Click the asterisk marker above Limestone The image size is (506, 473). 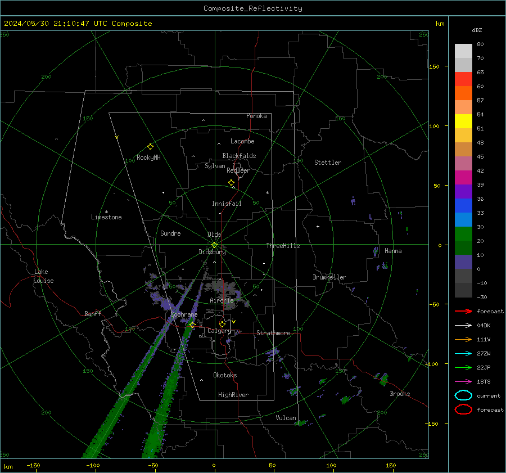point(106,212)
